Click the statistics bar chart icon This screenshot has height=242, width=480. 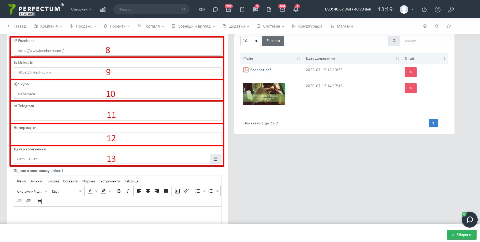(103, 9)
